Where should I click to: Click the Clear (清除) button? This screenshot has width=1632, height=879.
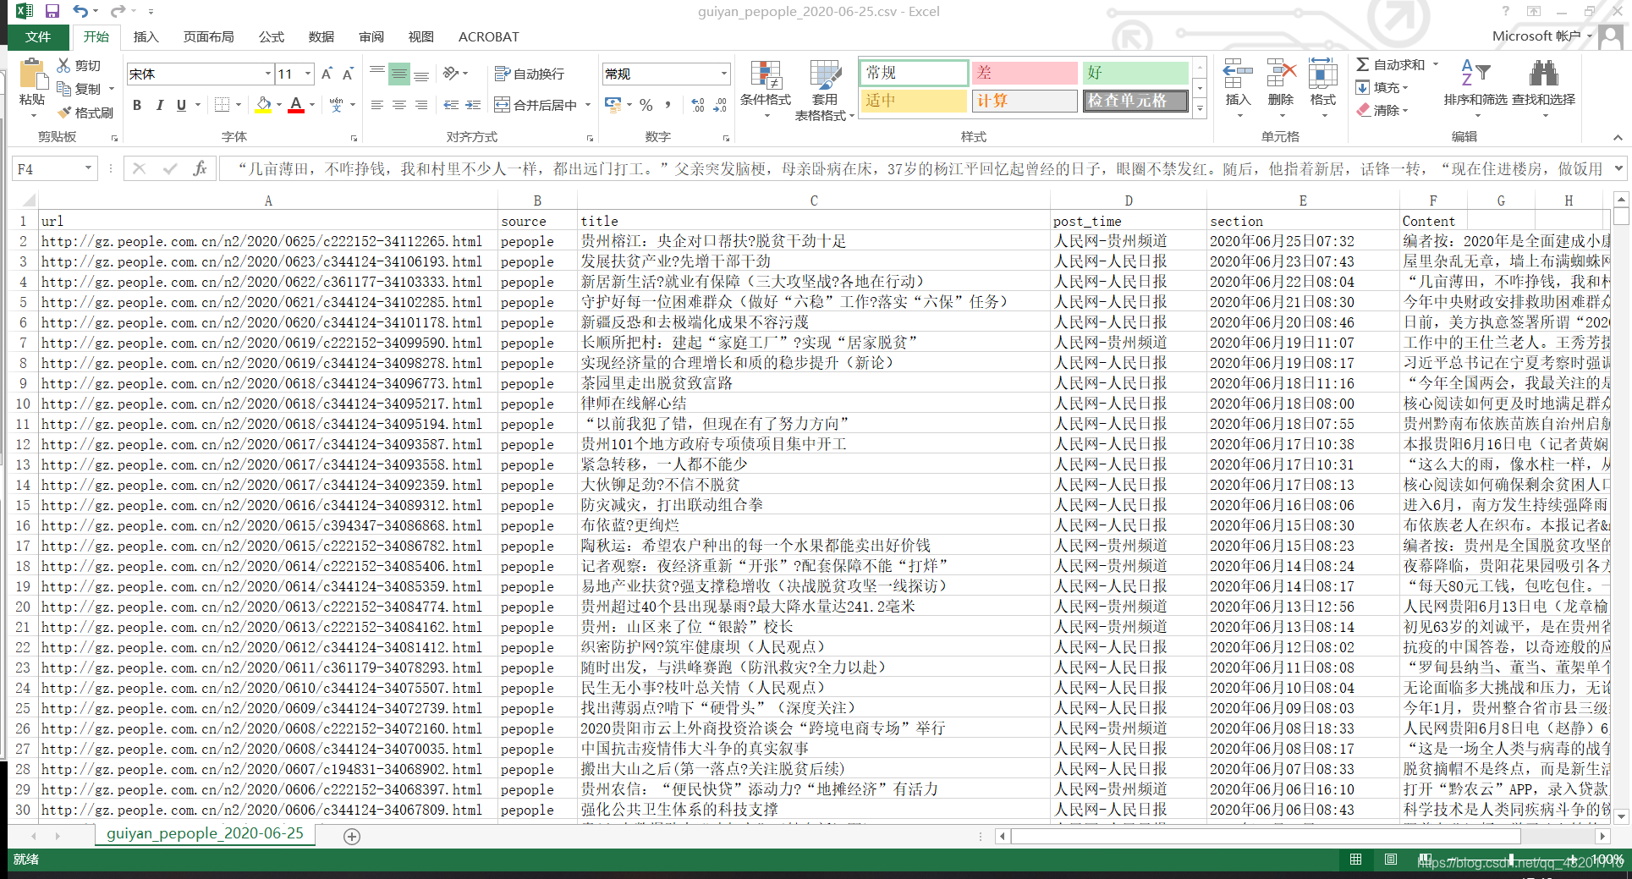pos(1382,110)
